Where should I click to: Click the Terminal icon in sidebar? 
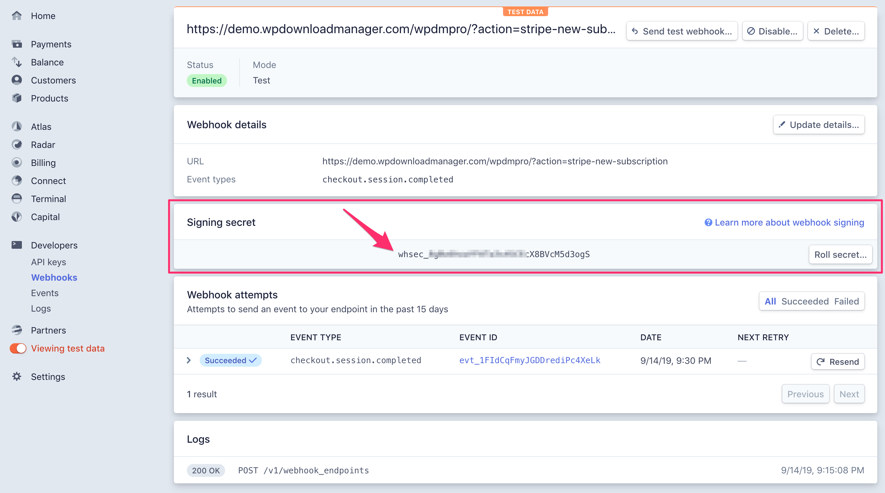(x=16, y=199)
